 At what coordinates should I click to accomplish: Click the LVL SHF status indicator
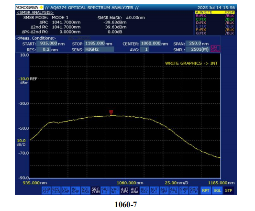(66, 190)
